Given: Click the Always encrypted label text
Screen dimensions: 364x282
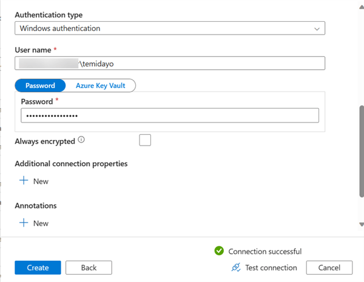Looking at the screenshot, I should (x=45, y=141).
